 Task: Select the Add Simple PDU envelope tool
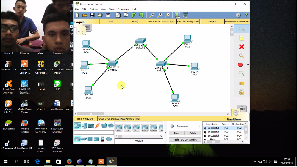tap(242, 83)
